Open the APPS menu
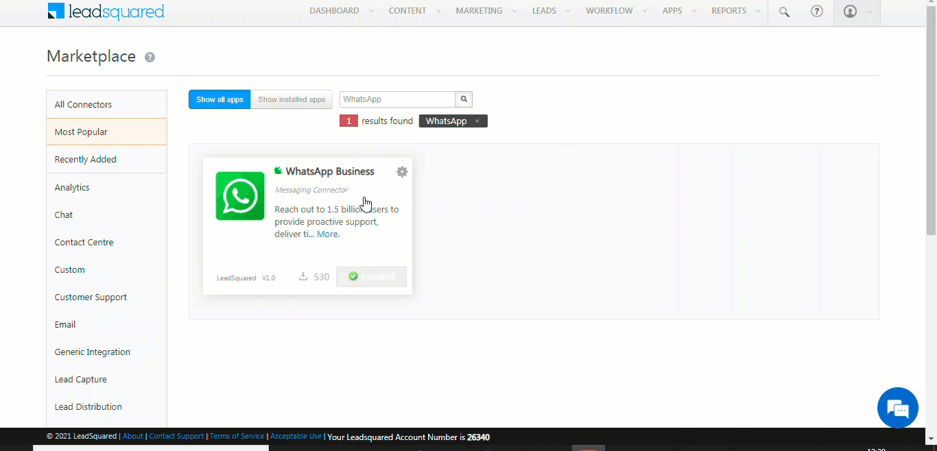937x451 pixels. click(672, 11)
